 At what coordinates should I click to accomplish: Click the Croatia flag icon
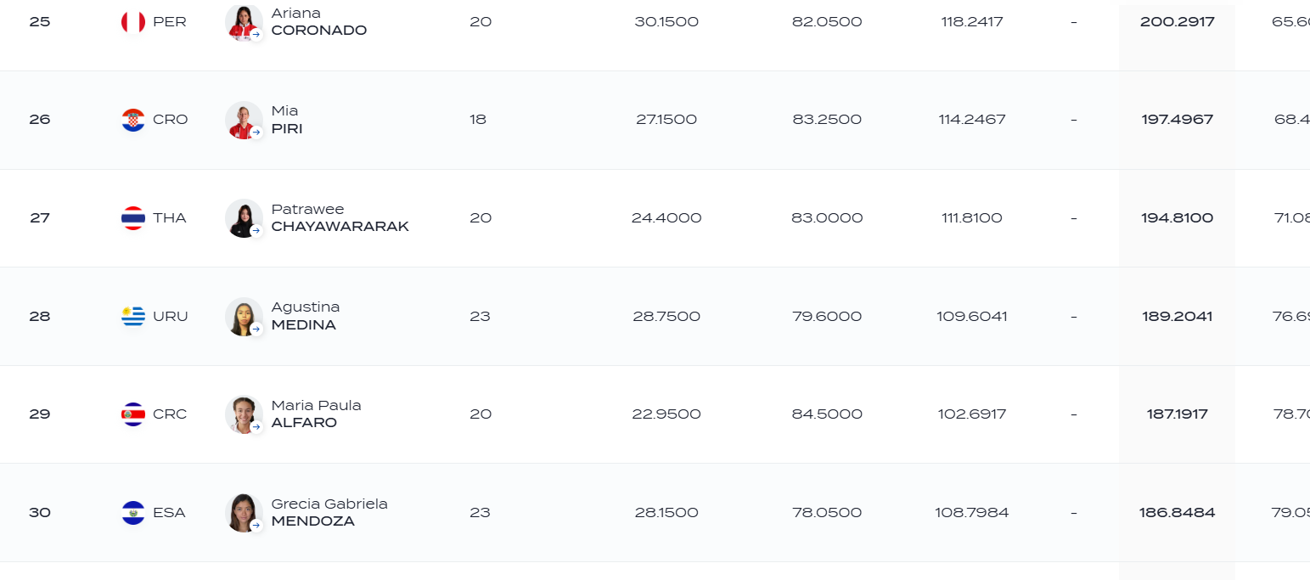click(x=133, y=120)
